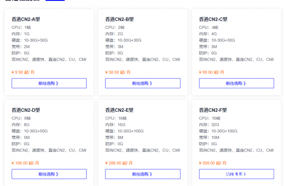Image resolution: width=284 pixels, height=186 pixels.
Task: Click the ¥ 9.90 起/月 price
Action: (x=23, y=72)
